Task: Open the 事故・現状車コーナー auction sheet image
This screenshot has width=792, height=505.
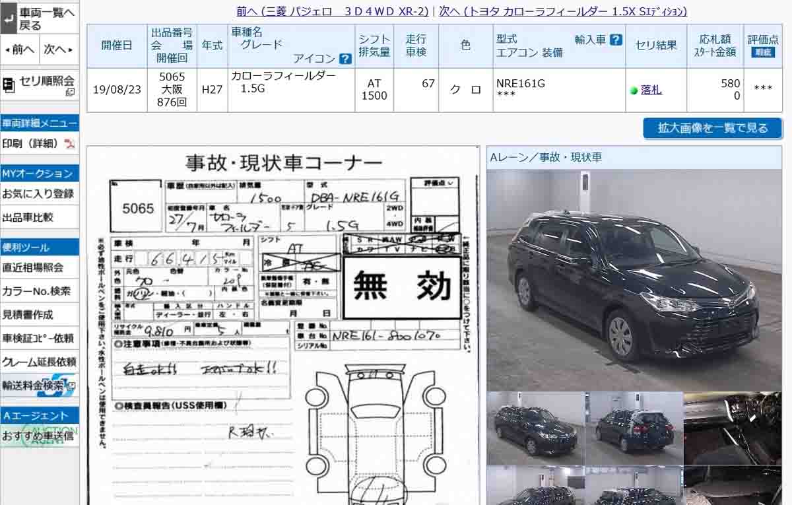Action: click(283, 325)
